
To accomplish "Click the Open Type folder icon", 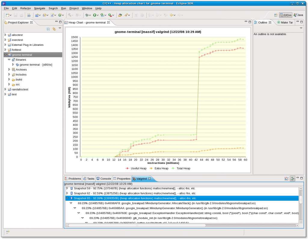I will [120, 15].
